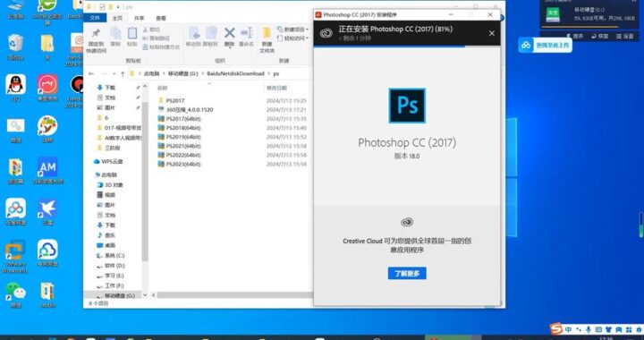Click the Pin to Quick Access icon
This screenshot has width=644, height=340.
96,33
